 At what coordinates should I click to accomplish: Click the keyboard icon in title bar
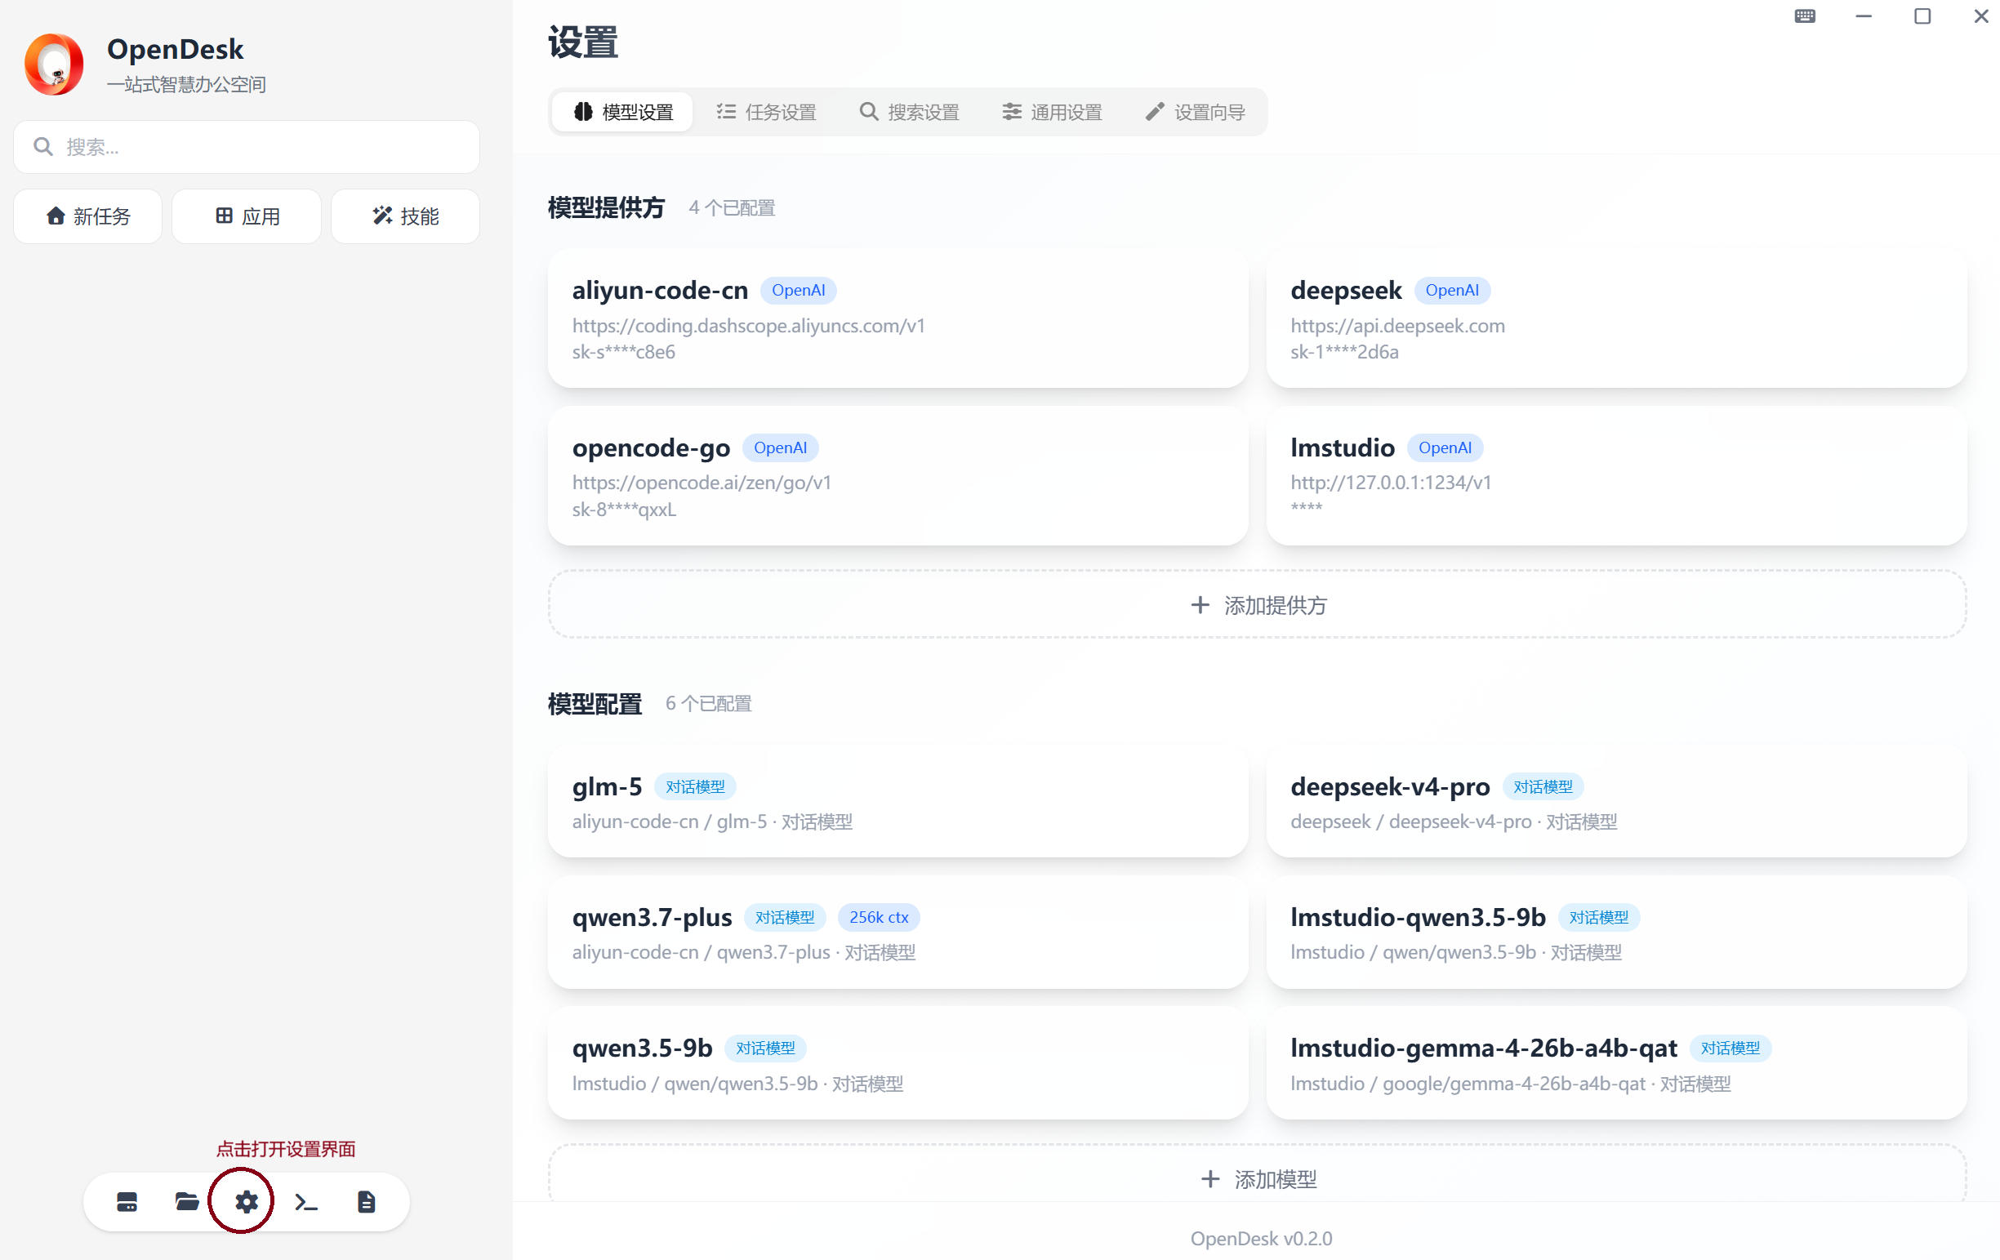pyautogui.click(x=1804, y=16)
